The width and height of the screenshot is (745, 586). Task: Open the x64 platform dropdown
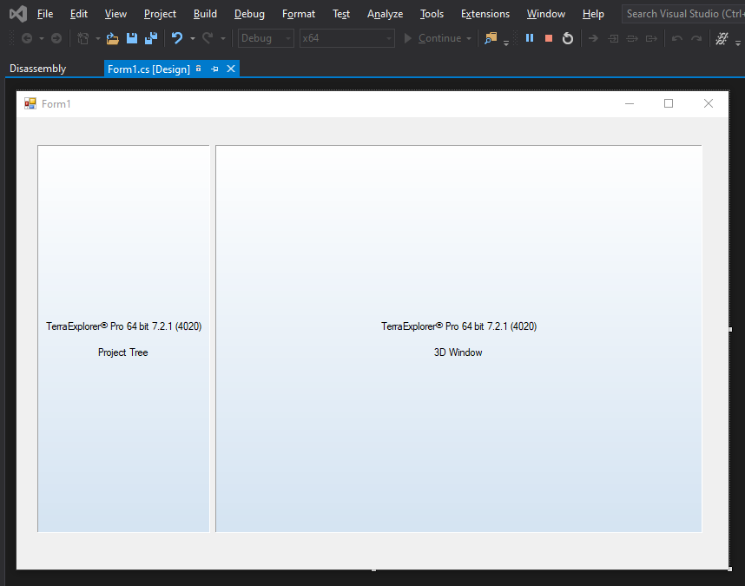point(346,38)
